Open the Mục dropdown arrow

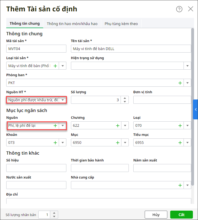125,143
